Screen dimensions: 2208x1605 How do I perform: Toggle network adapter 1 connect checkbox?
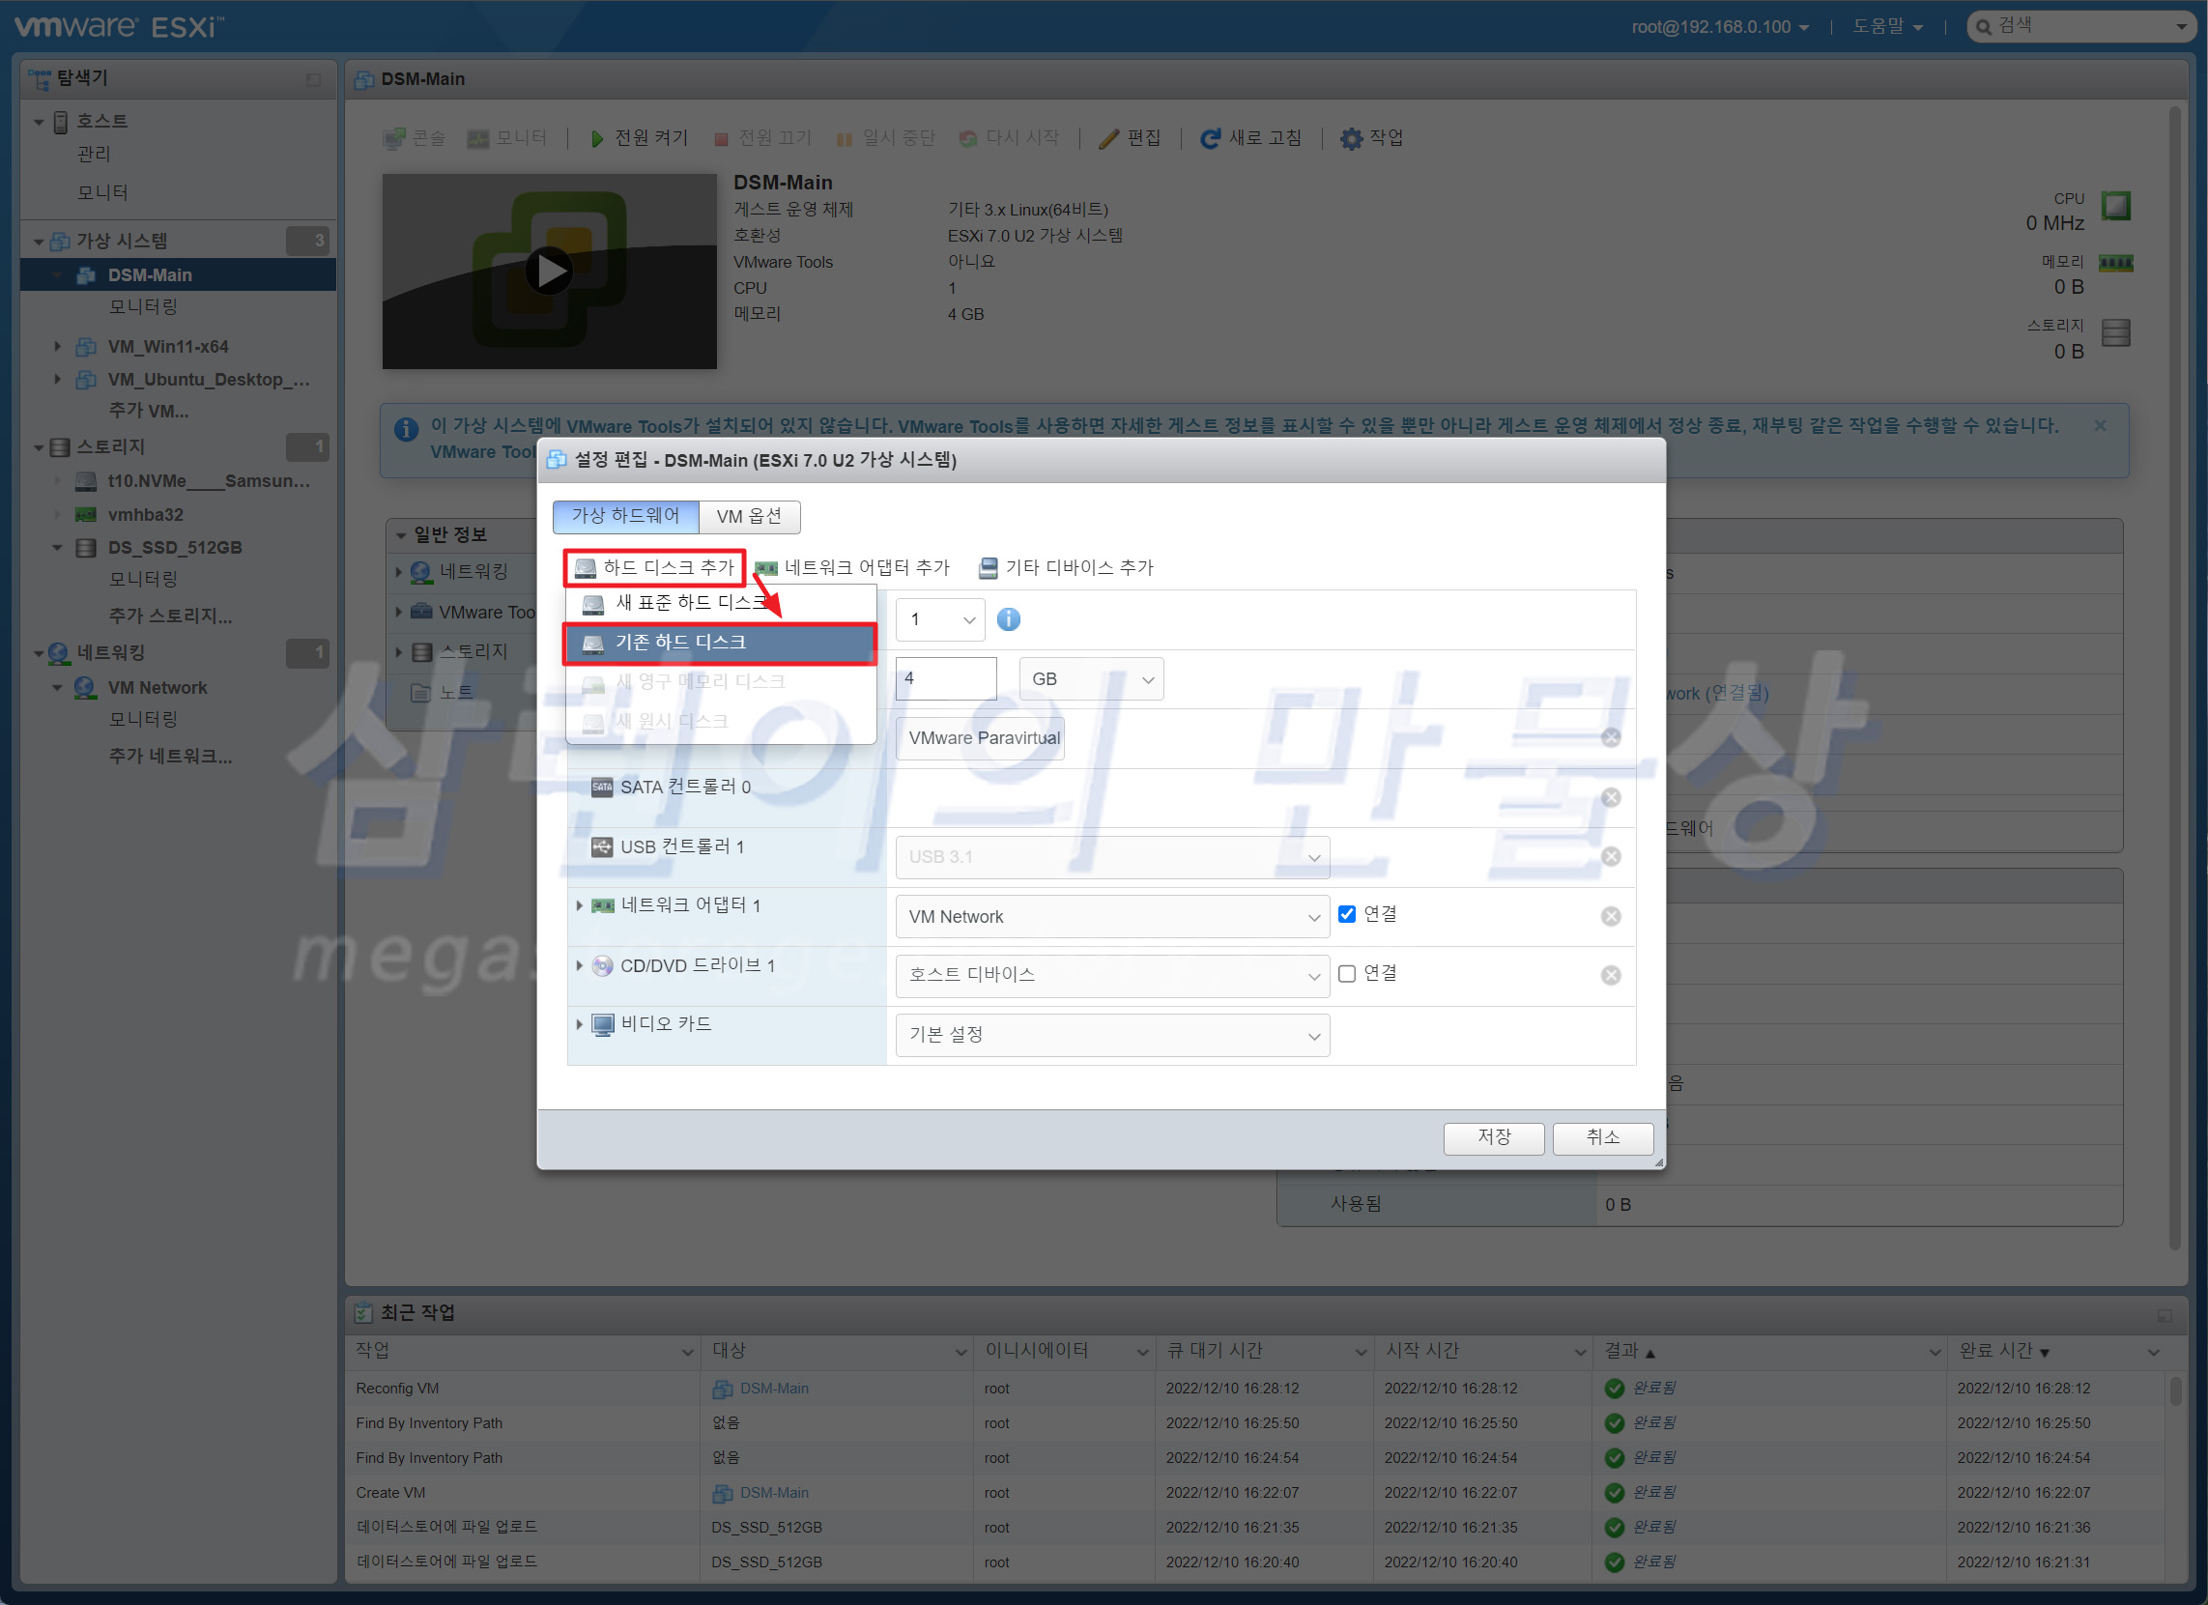tap(1346, 914)
